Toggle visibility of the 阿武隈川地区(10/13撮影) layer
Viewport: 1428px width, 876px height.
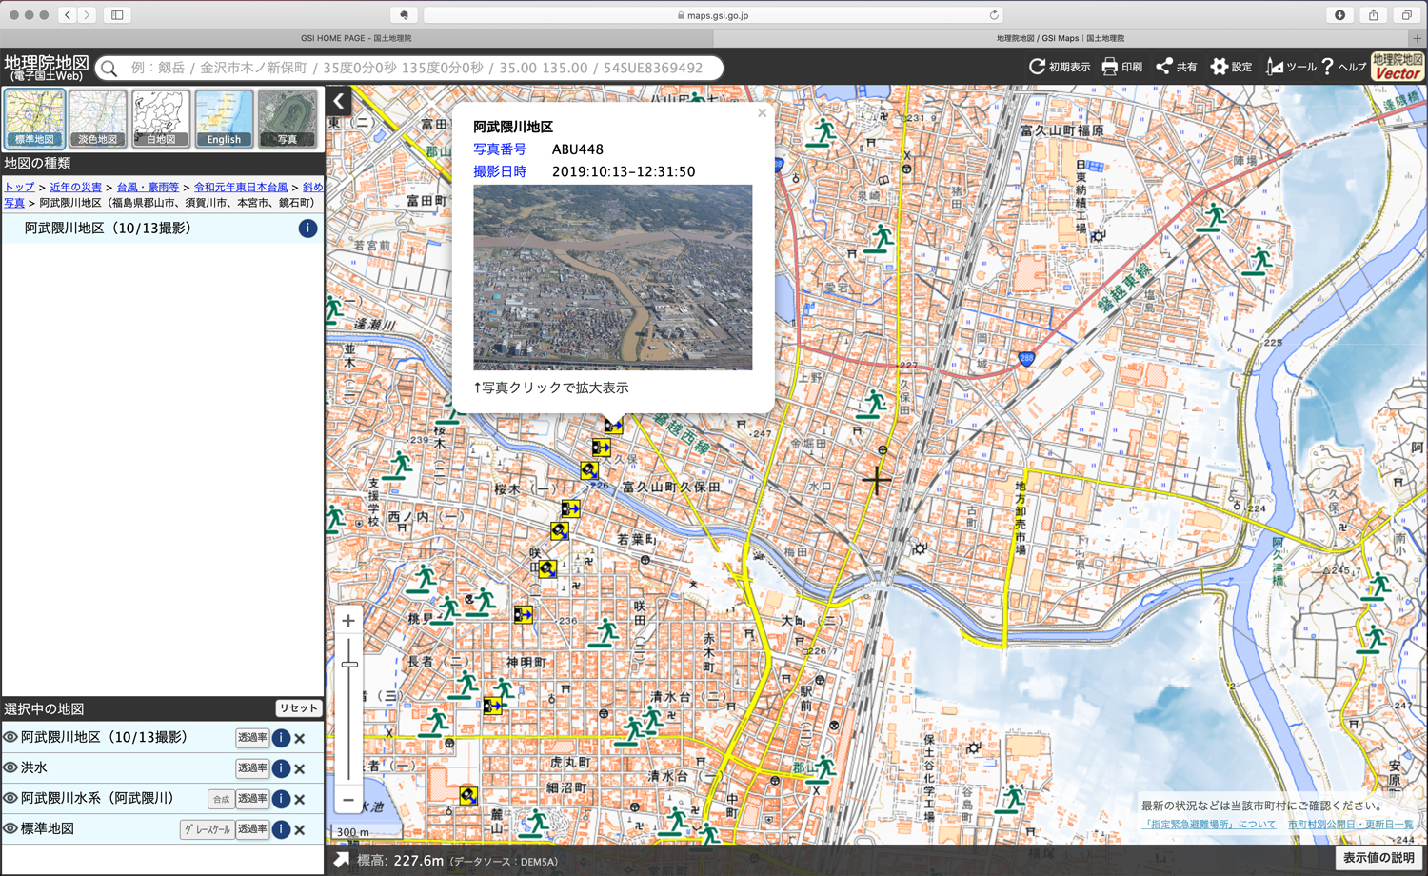click(x=10, y=737)
